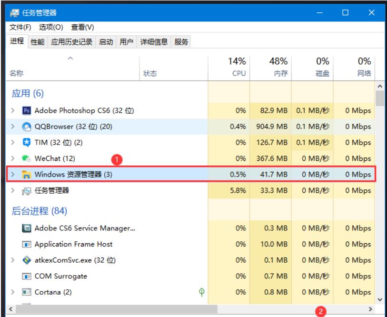
Task: Click the green leaf status icon for Cortana
Action: click(x=202, y=292)
